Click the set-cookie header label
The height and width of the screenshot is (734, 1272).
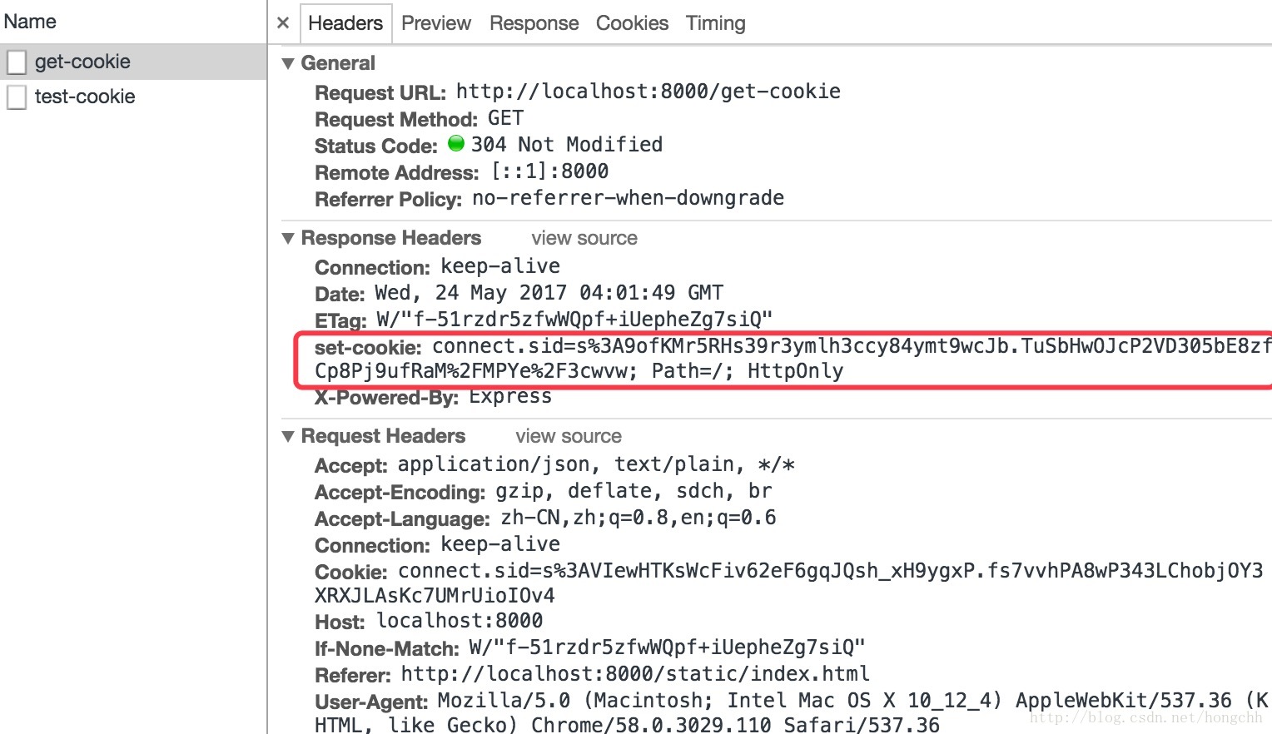(368, 347)
